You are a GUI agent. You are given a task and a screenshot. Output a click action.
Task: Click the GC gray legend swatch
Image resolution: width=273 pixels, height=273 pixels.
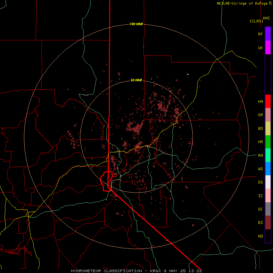[268, 209]
